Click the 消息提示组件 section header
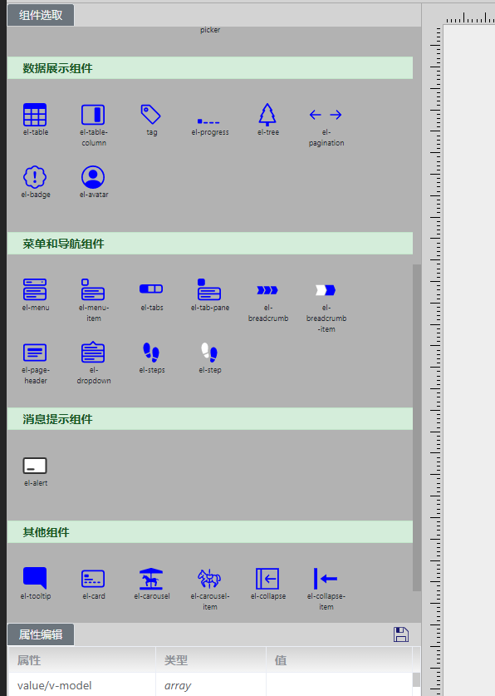This screenshot has height=696, width=495. coord(210,418)
